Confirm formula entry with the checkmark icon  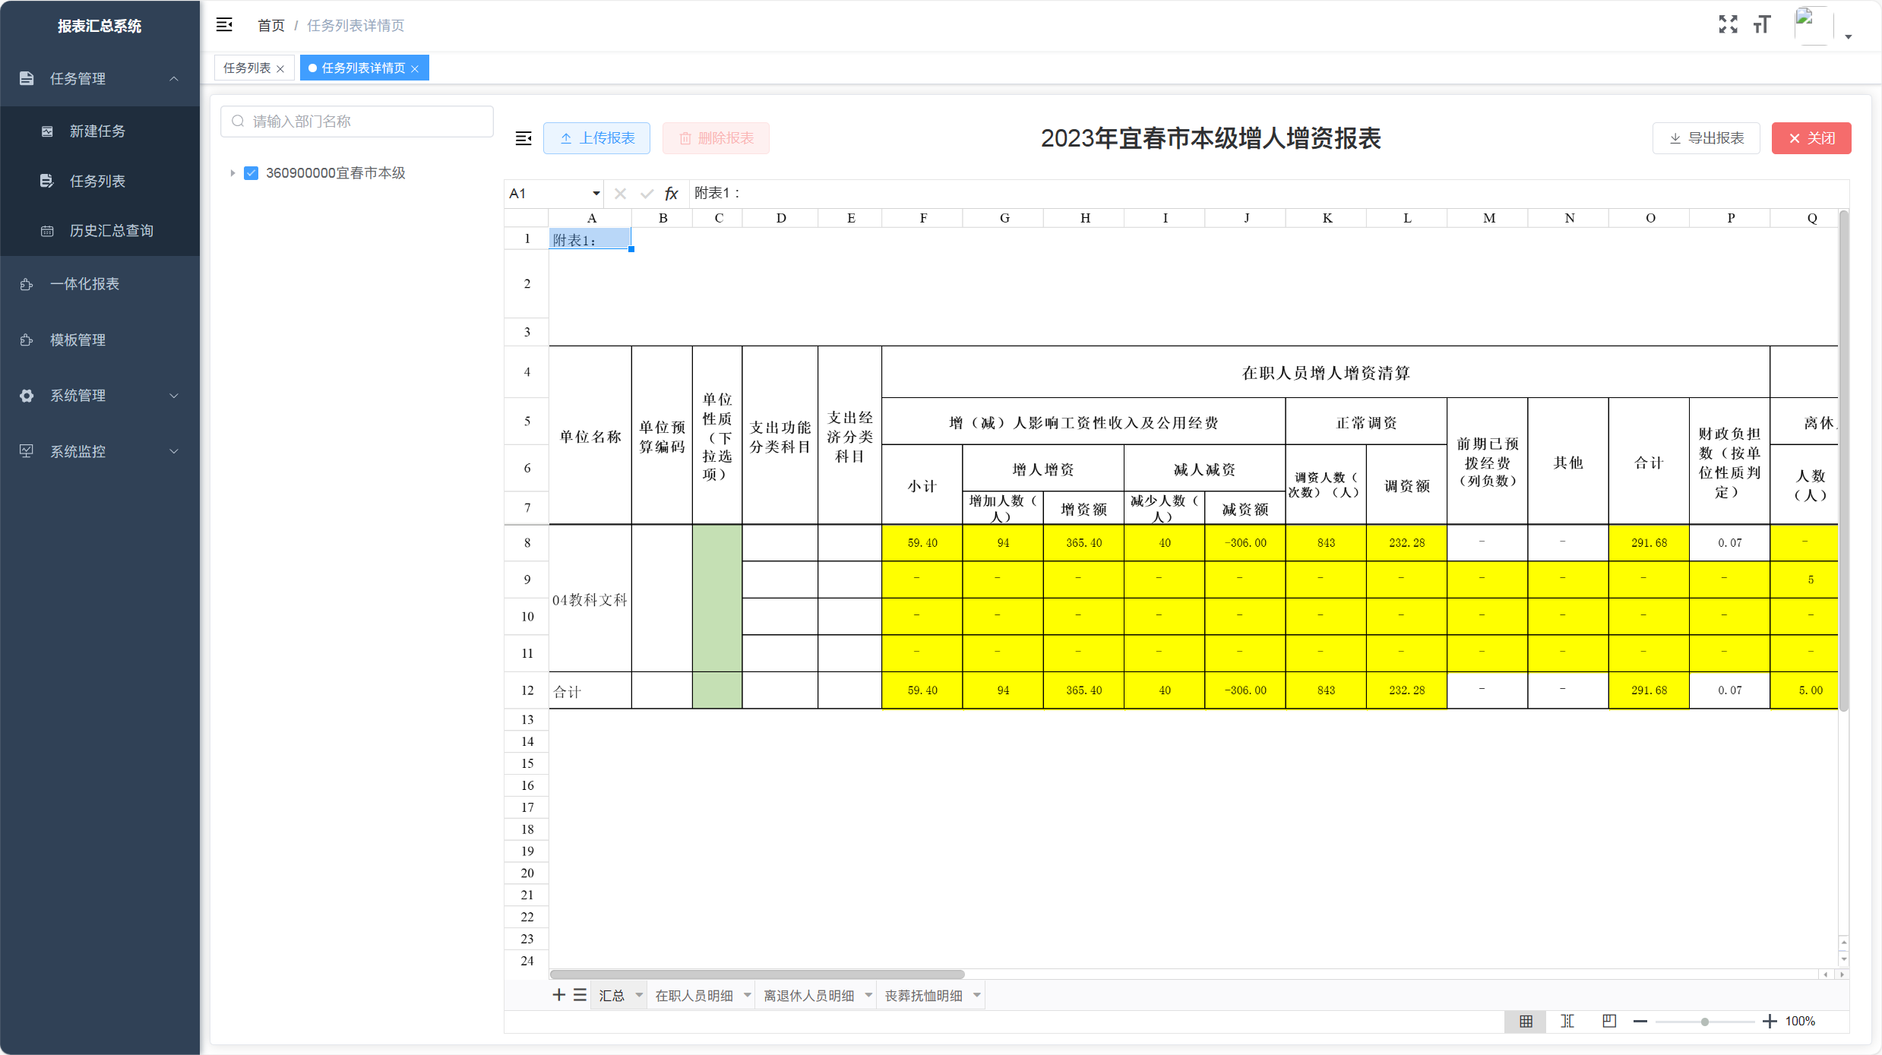[x=647, y=194]
